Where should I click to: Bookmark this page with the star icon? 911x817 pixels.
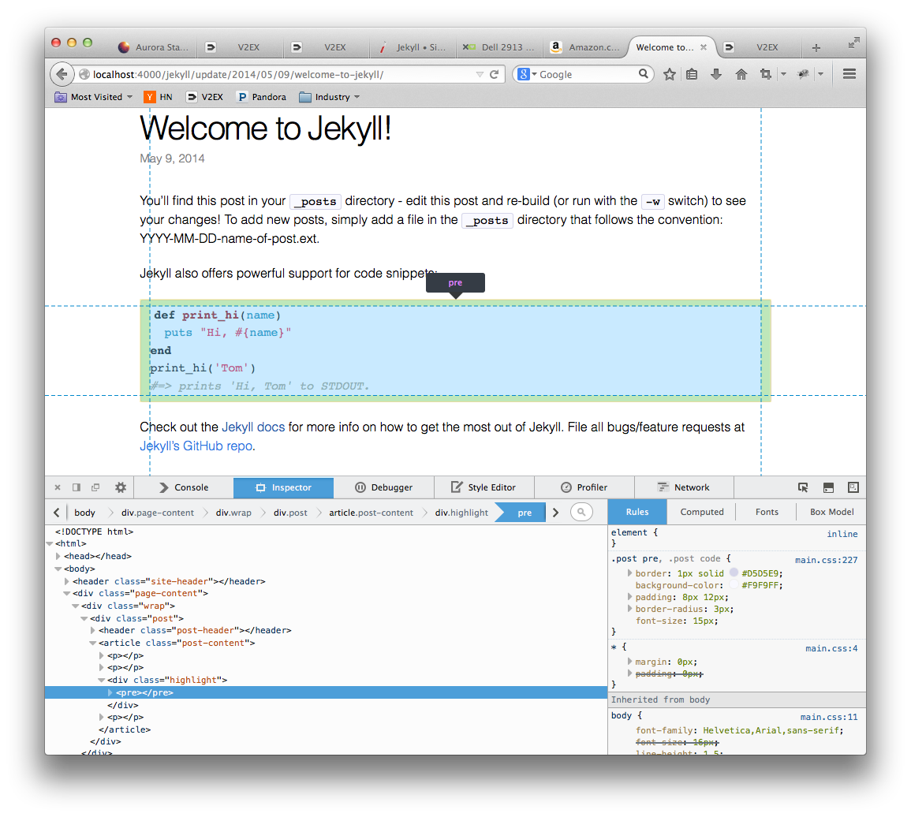point(670,74)
